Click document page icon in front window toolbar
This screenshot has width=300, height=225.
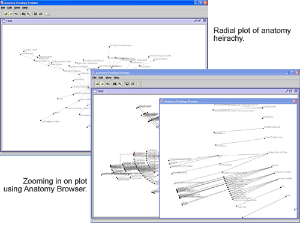coord(139,84)
